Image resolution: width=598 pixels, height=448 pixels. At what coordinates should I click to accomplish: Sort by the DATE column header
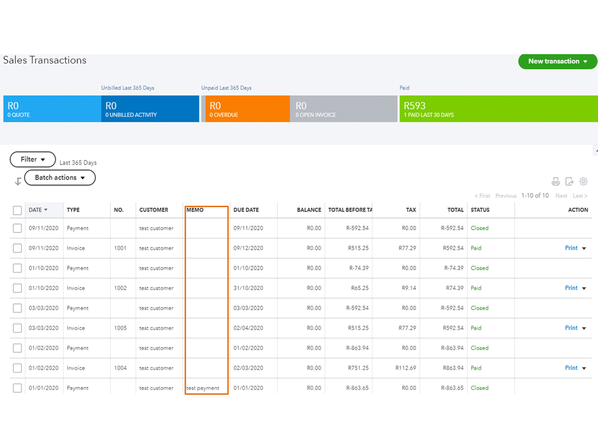(x=38, y=210)
